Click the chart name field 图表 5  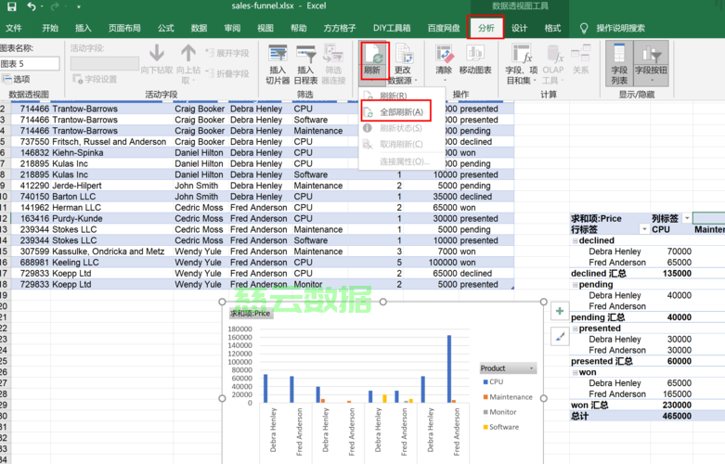pyautogui.click(x=30, y=64)
